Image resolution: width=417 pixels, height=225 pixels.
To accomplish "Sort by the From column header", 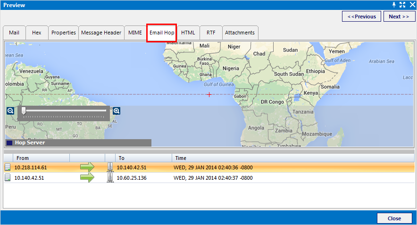I will point(41,158).
